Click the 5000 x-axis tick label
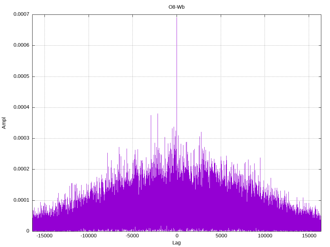 [221, 236]
